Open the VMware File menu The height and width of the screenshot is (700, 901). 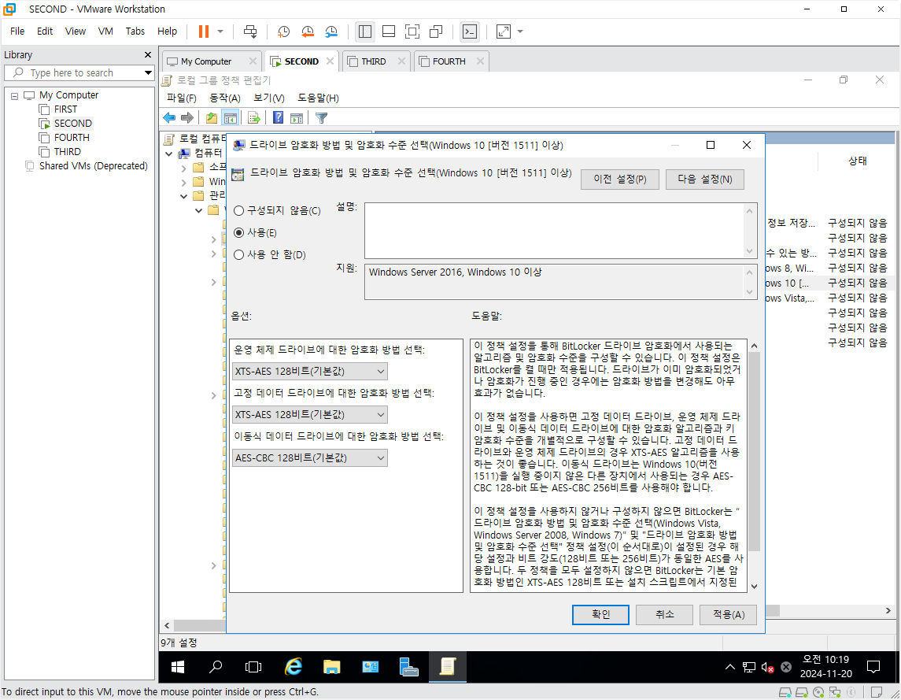click(17, 31)
